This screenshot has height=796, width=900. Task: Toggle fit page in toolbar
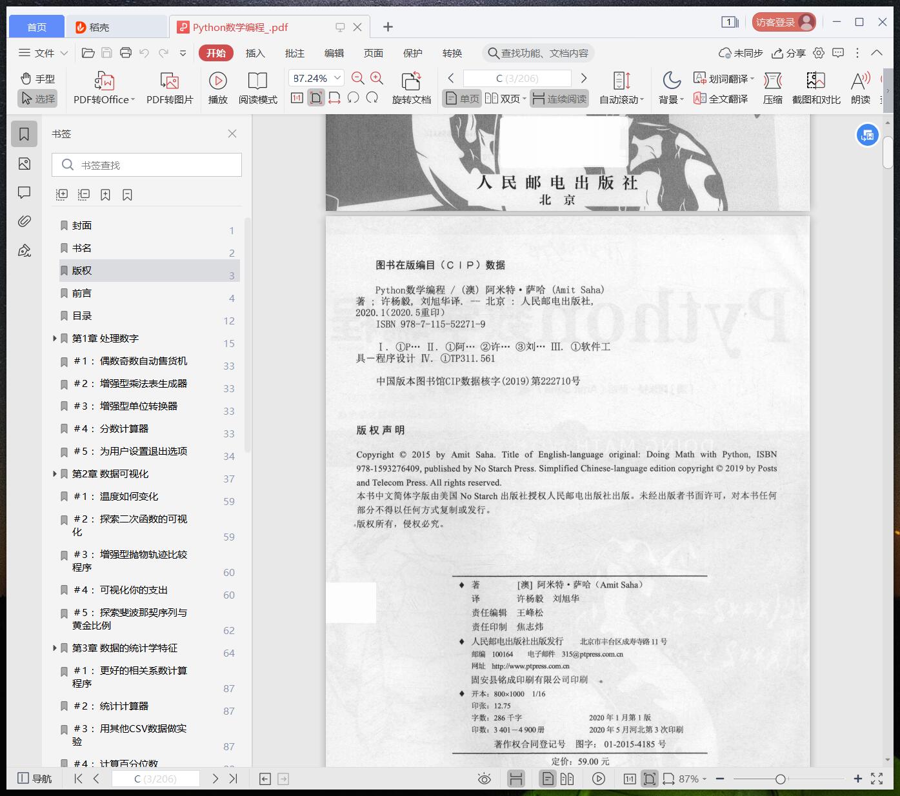click(x=316, y=98)
